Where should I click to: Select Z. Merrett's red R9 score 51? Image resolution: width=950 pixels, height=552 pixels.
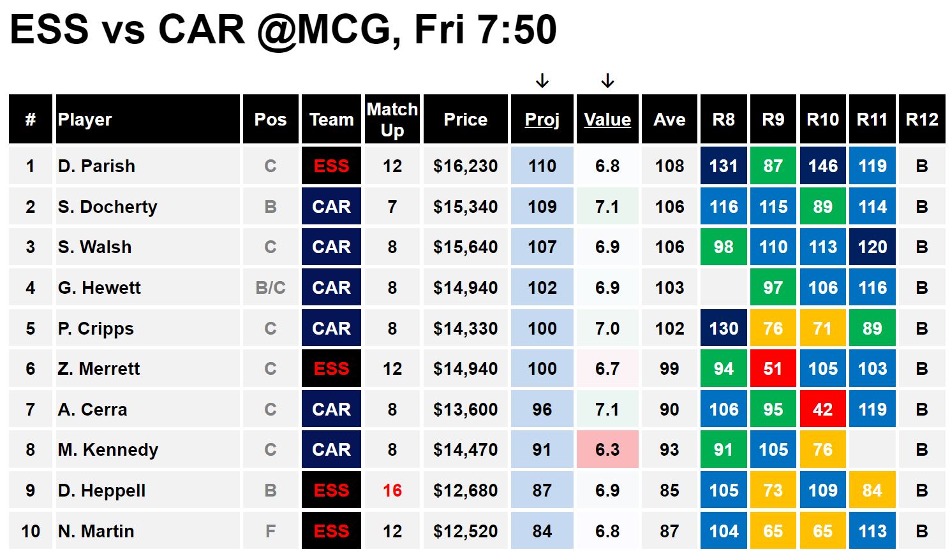(773, 368)
